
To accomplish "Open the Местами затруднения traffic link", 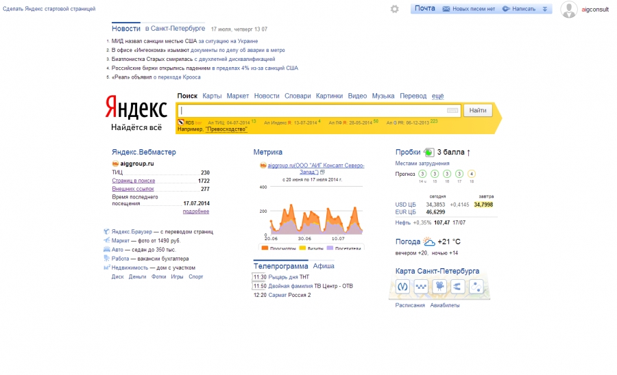I will [422, 164].
